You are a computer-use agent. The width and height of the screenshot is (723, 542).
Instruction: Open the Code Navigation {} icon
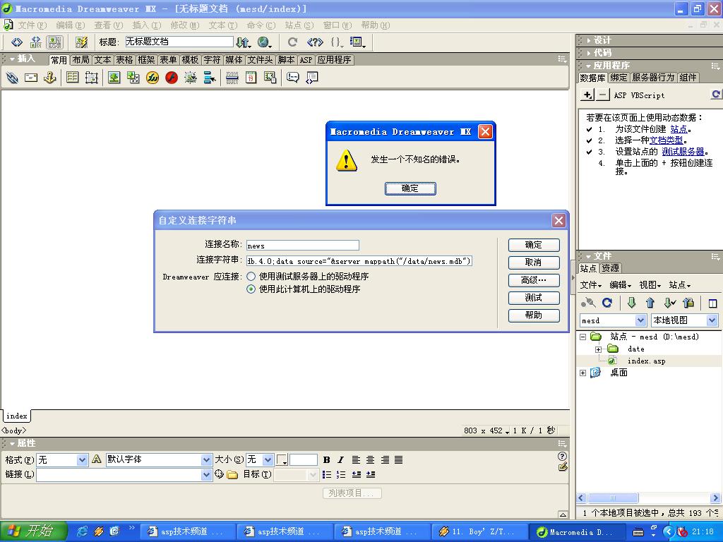(x=337, y=42)
